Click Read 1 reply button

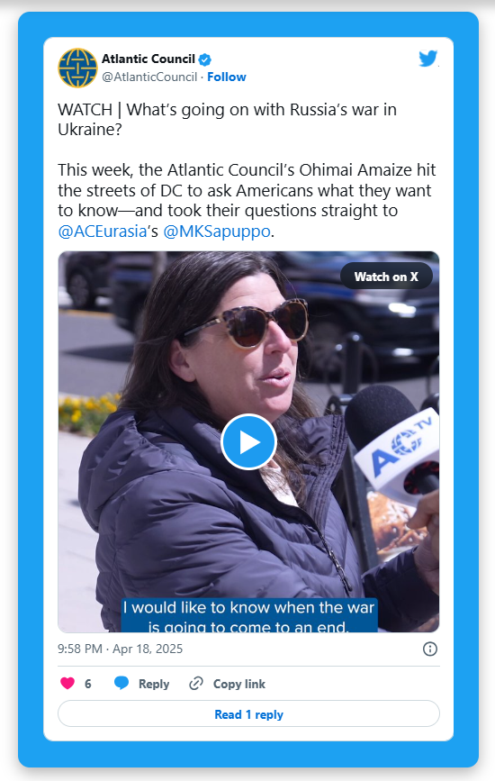(x=248, y=714)
